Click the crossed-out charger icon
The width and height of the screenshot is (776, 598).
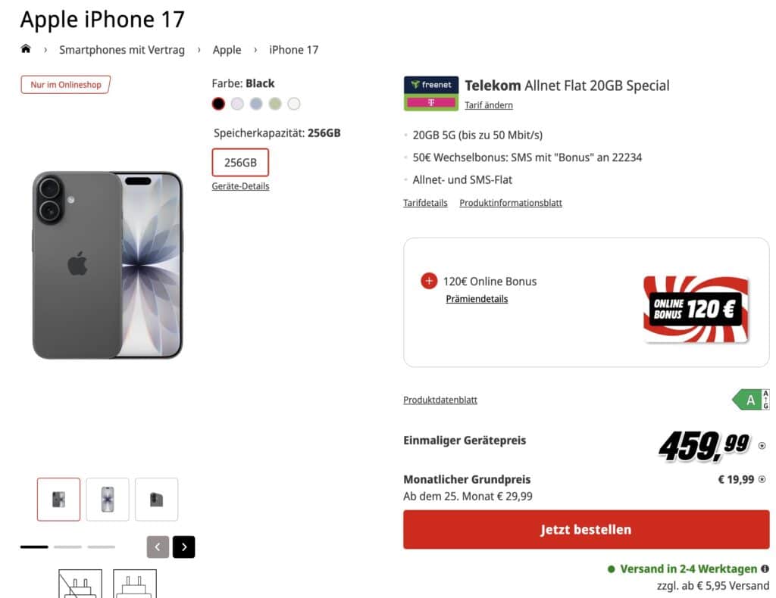[x=80, y=584]
